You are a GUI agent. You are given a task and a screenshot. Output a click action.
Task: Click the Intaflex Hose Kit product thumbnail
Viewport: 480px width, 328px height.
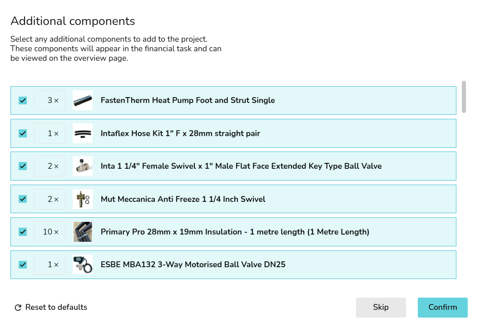(x=83, y=133)
